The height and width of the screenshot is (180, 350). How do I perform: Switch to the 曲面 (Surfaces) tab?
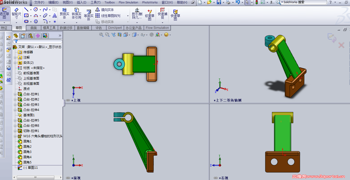34,28
